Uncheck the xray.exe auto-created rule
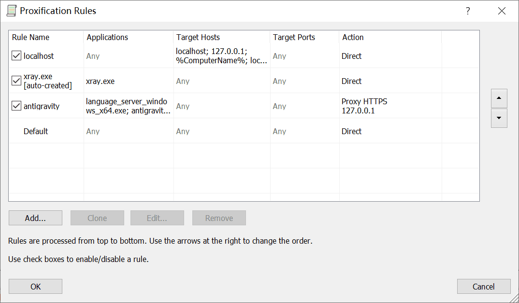 (x=16, y=81)
